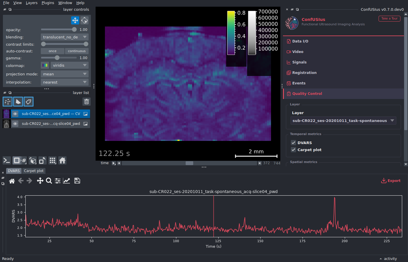Open the Plugins menu

(48, 3)
